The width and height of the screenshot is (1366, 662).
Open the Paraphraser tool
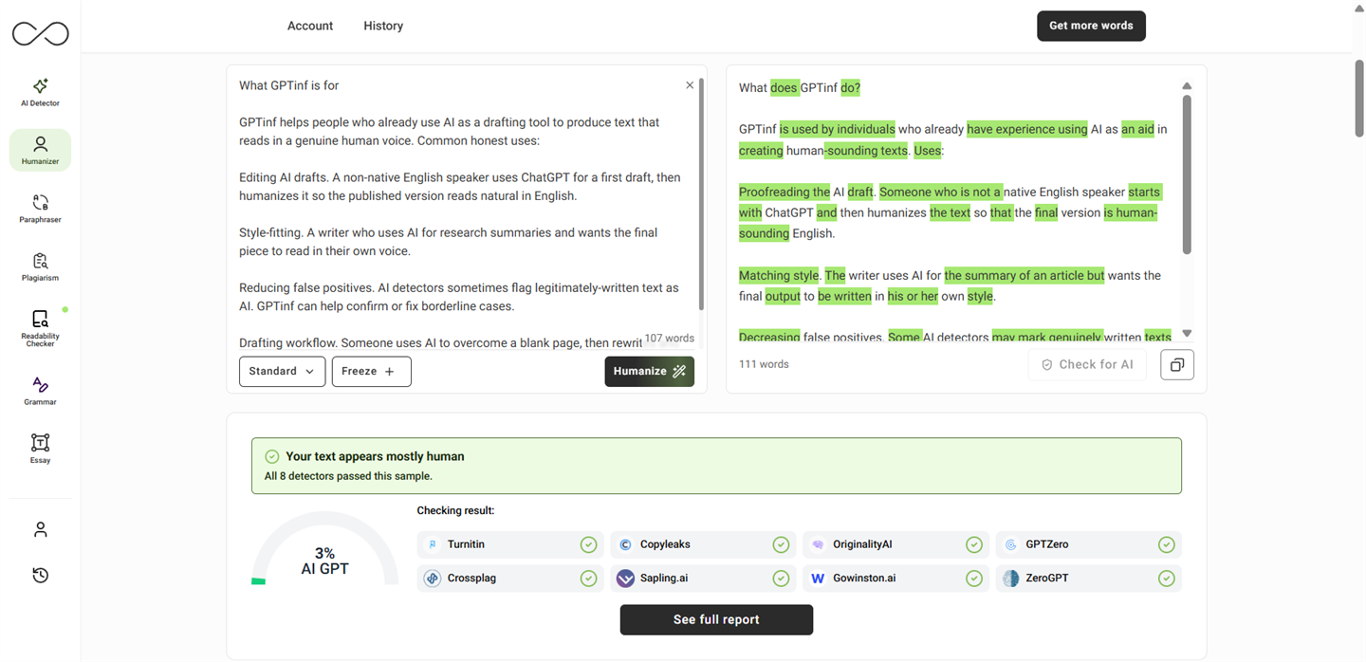pyautogui.click(x=40, y=209)
